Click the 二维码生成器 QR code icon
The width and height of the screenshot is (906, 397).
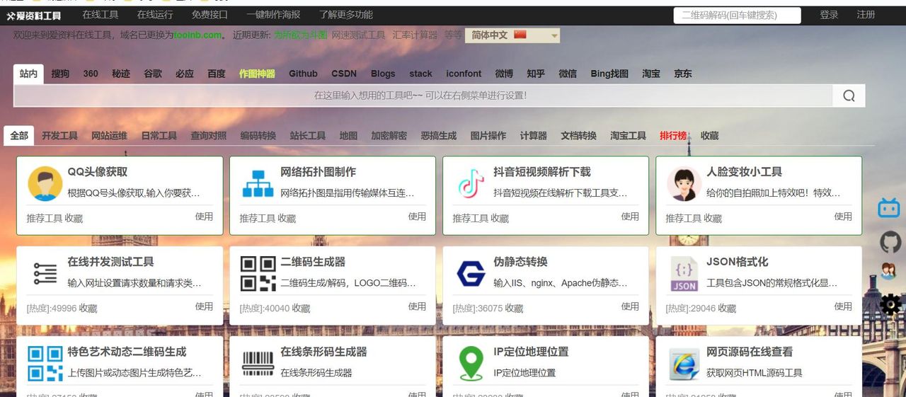click(x=258, y=274)
